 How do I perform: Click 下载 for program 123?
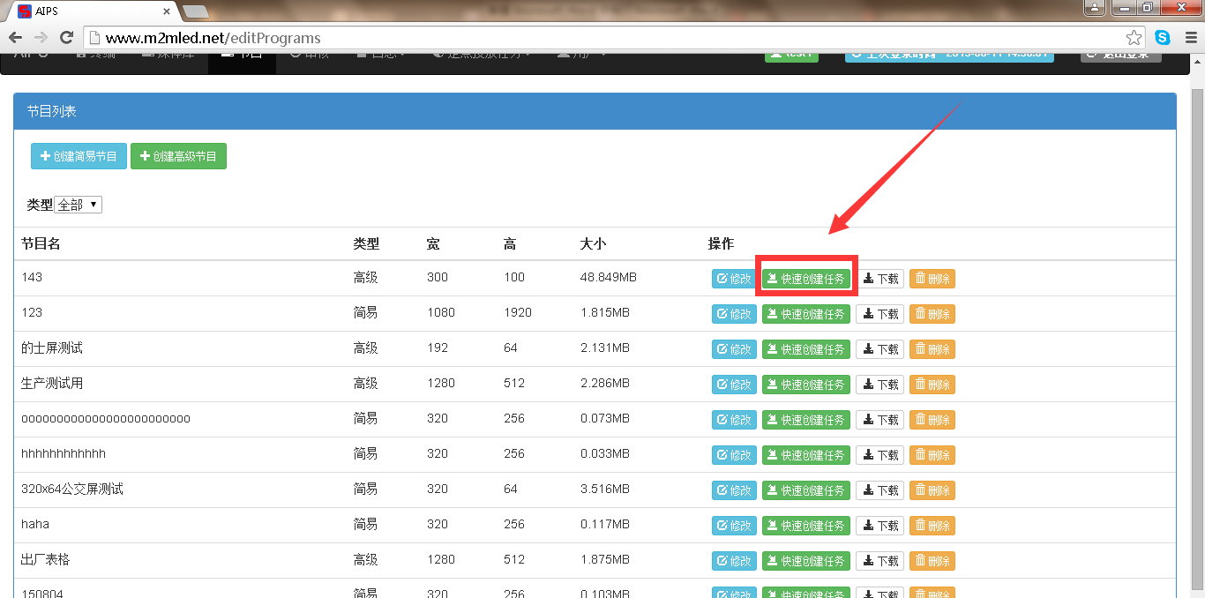[x=879, y=314]
